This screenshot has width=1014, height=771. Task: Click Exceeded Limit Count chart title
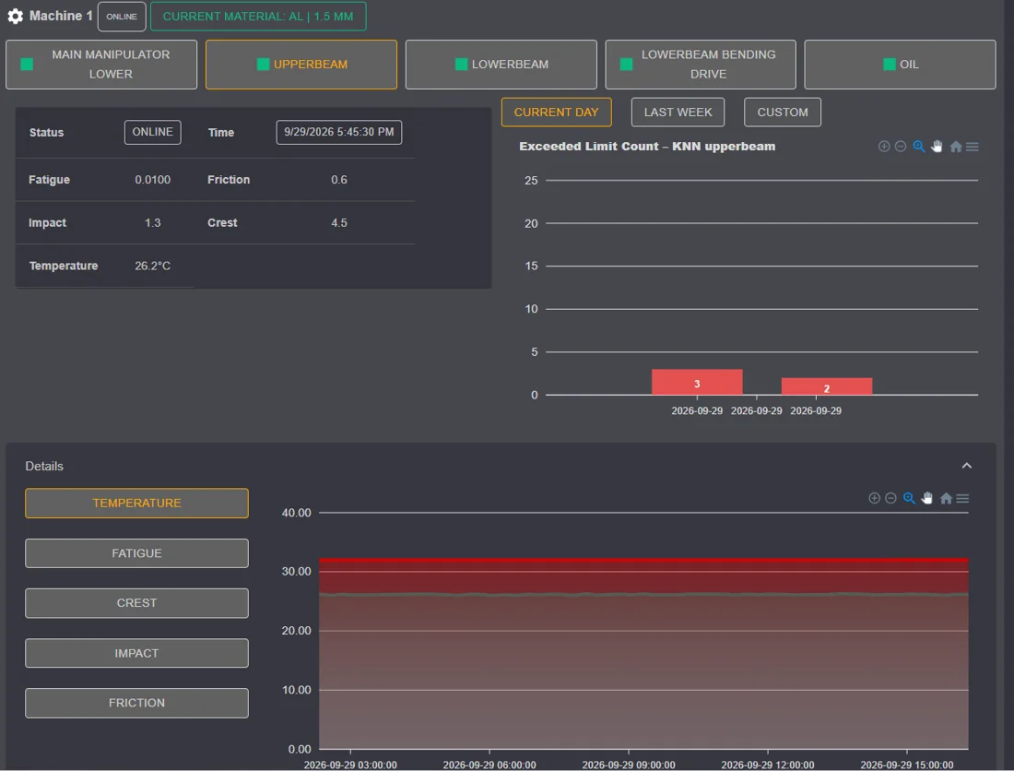pos(647,147)
